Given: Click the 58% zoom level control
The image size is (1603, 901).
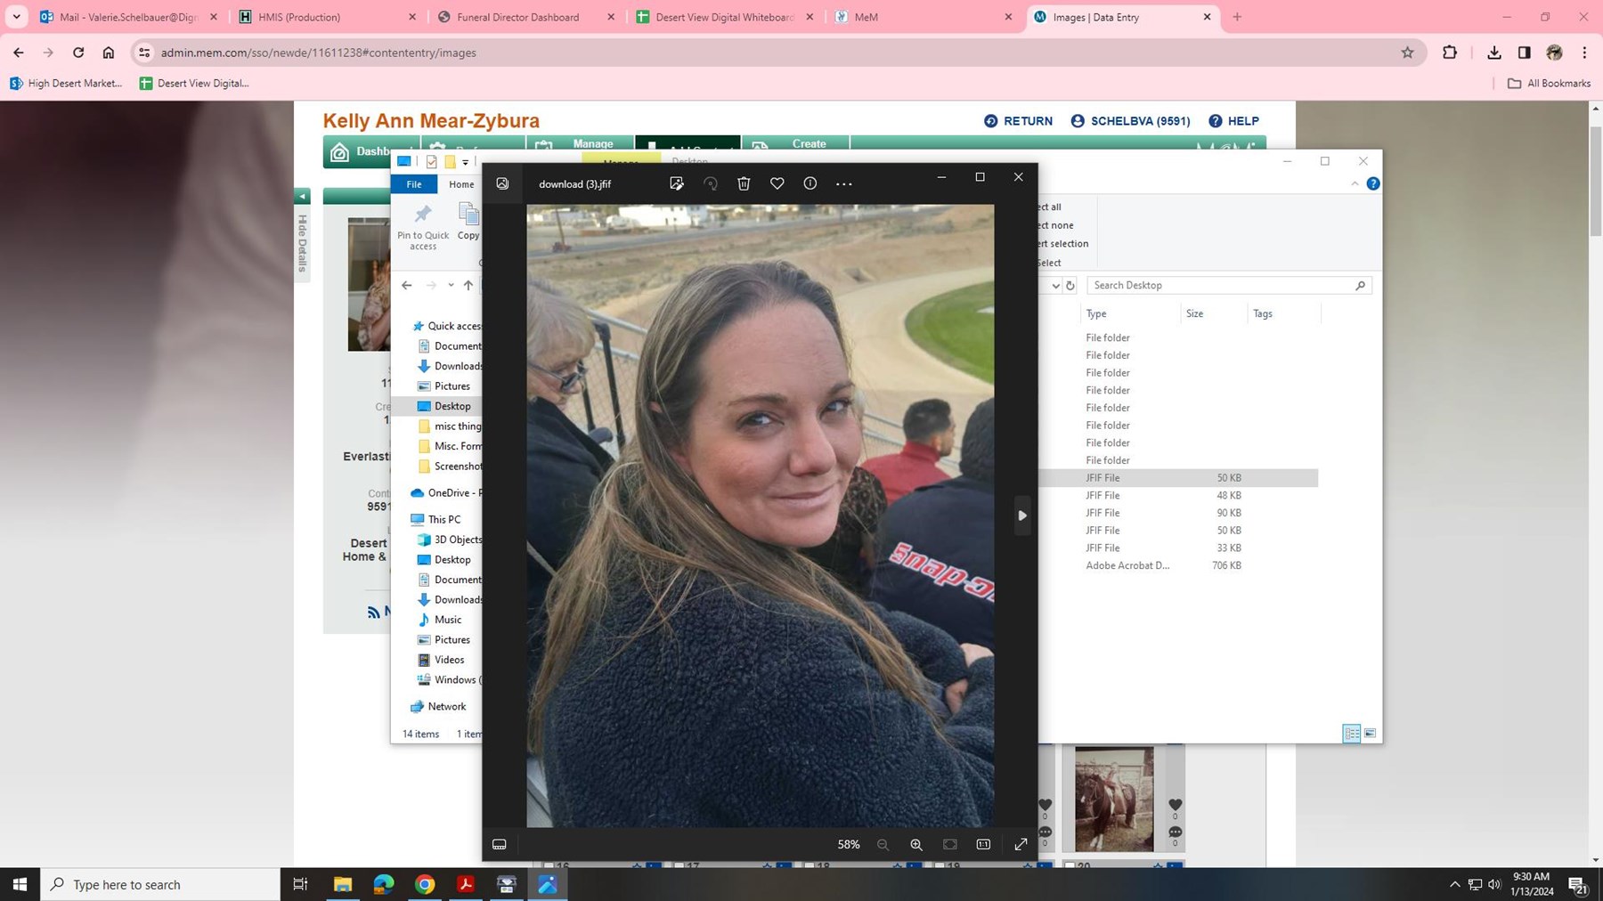Looking at the screenshot, I should 848,844.
